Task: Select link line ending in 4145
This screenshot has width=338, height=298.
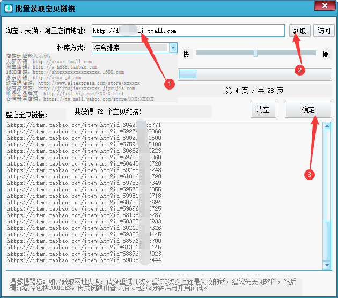Action: click(x=84, y=234)
